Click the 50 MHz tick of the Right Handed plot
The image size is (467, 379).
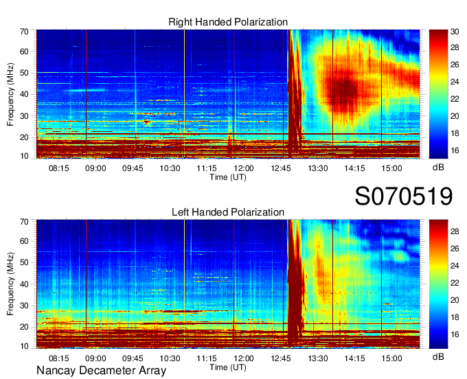pyautogui.click(x=24, y=73)
